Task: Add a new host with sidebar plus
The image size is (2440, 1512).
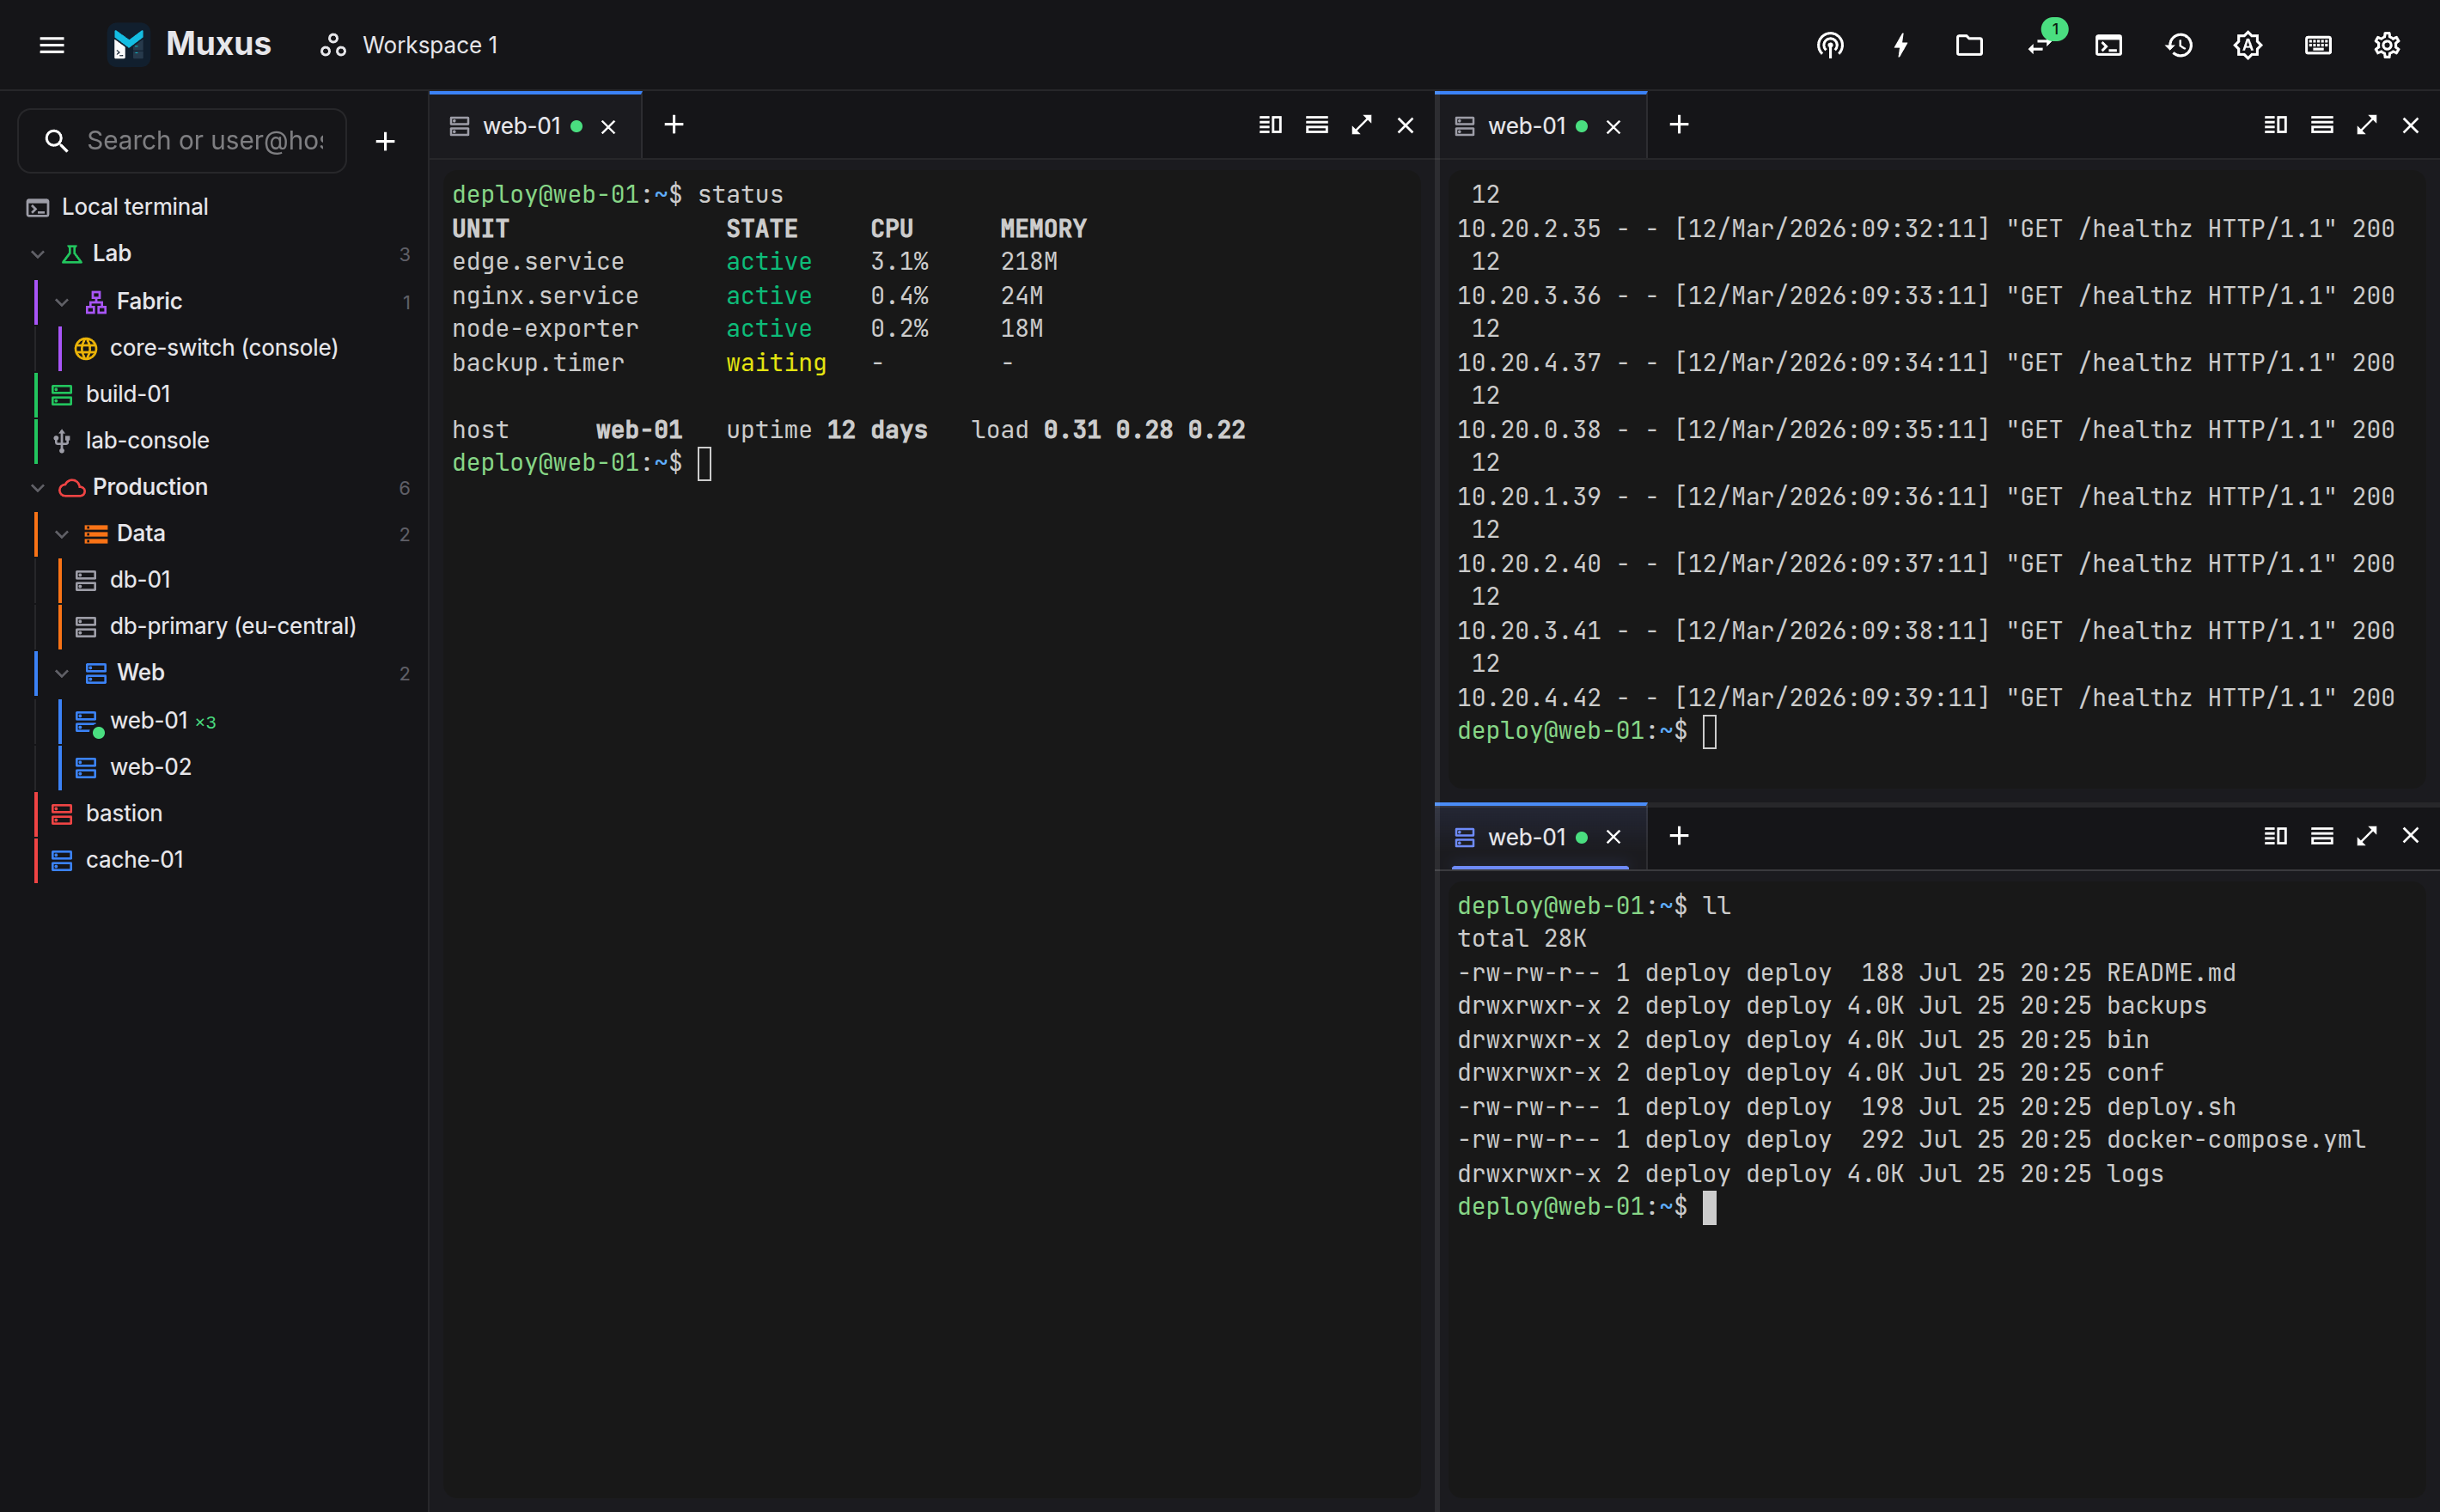Action: 385,141
